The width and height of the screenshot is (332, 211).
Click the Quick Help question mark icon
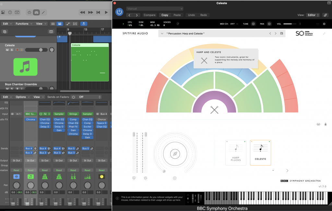pyautogui.click(x=10, y=13)
